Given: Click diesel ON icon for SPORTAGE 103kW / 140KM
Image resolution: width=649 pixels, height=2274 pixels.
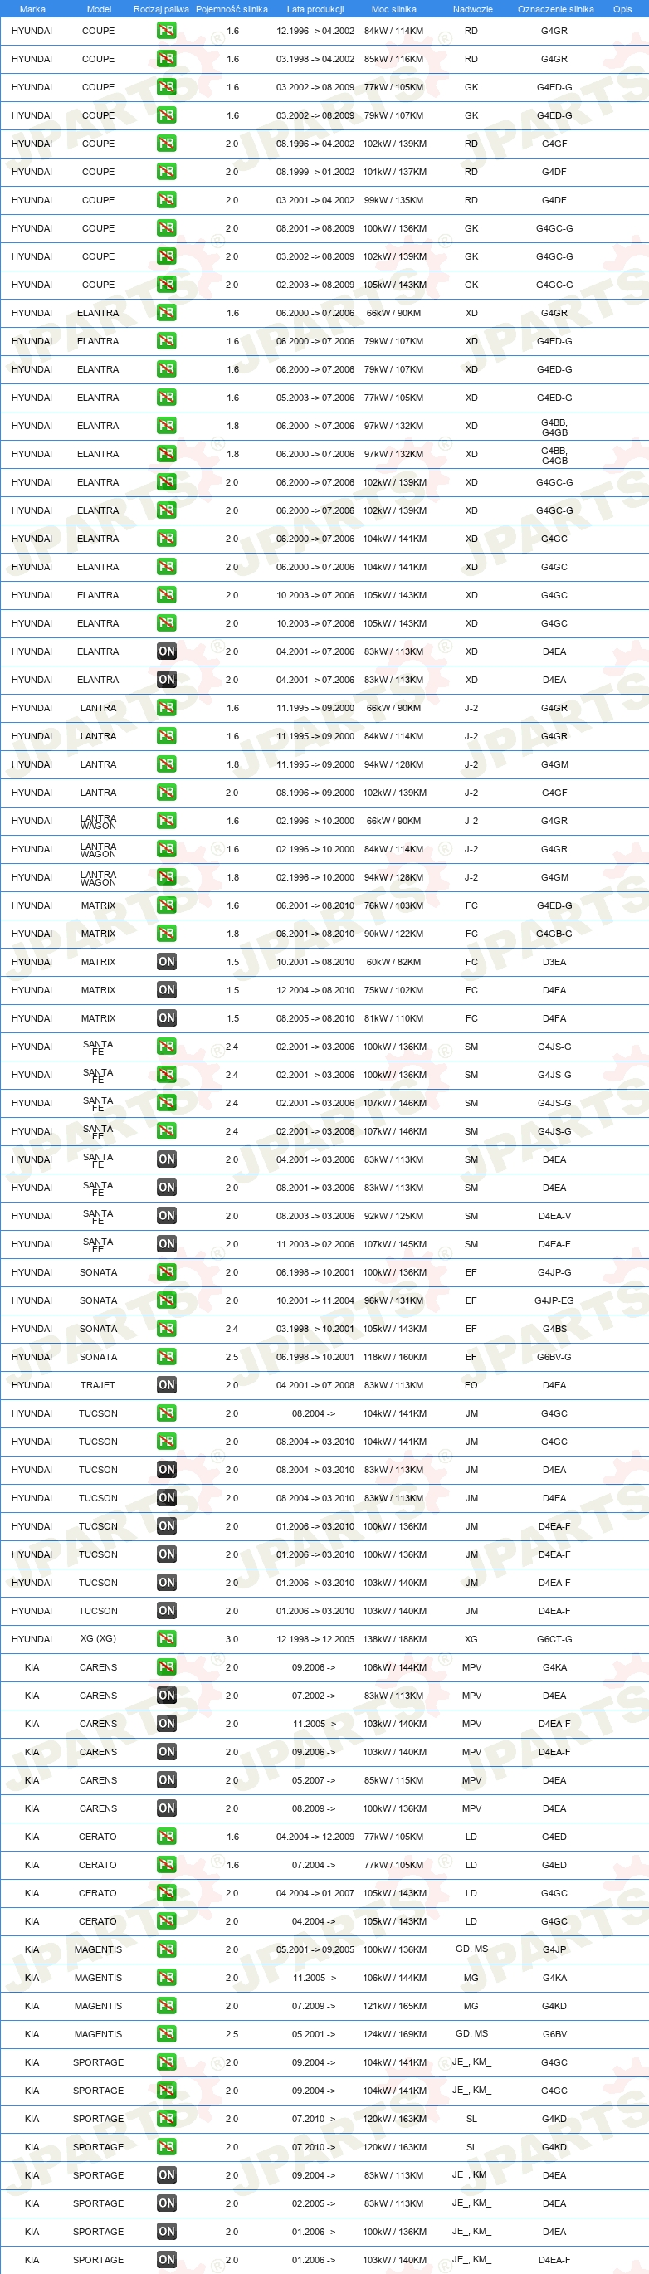Looking at the screenshot, I should point(166,2260).
